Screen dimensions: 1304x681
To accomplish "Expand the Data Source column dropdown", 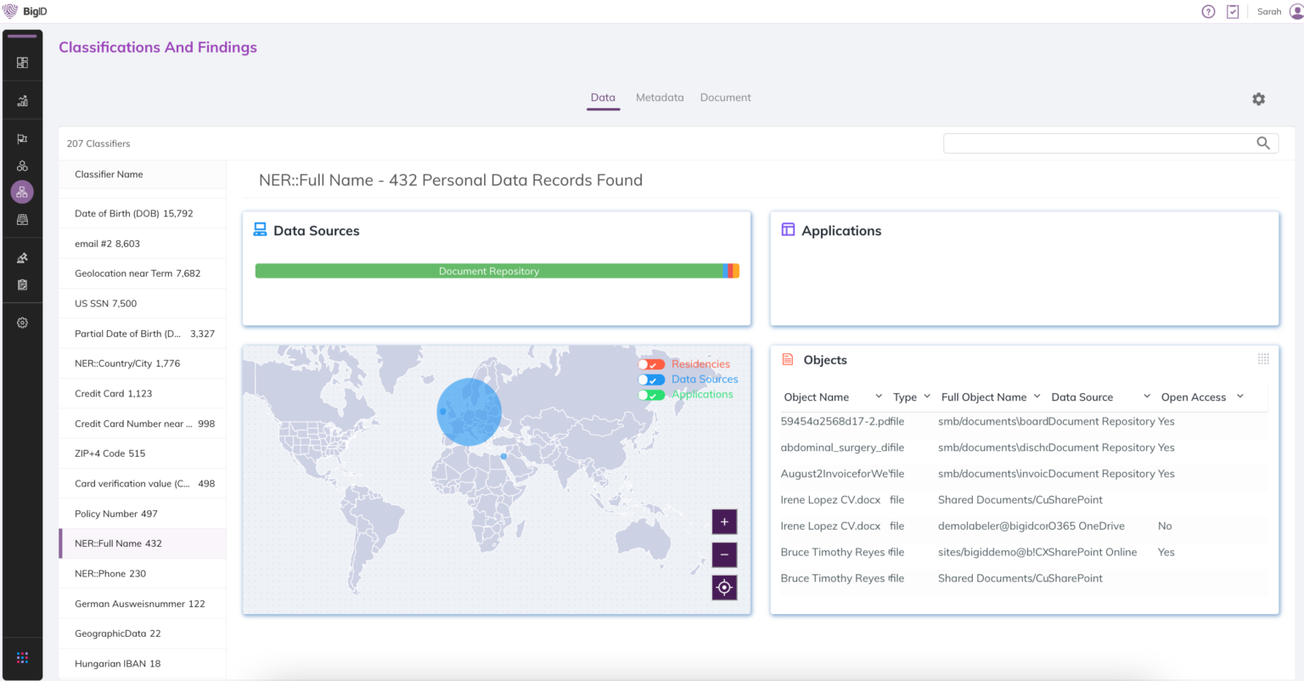I will pos(1146,397).
